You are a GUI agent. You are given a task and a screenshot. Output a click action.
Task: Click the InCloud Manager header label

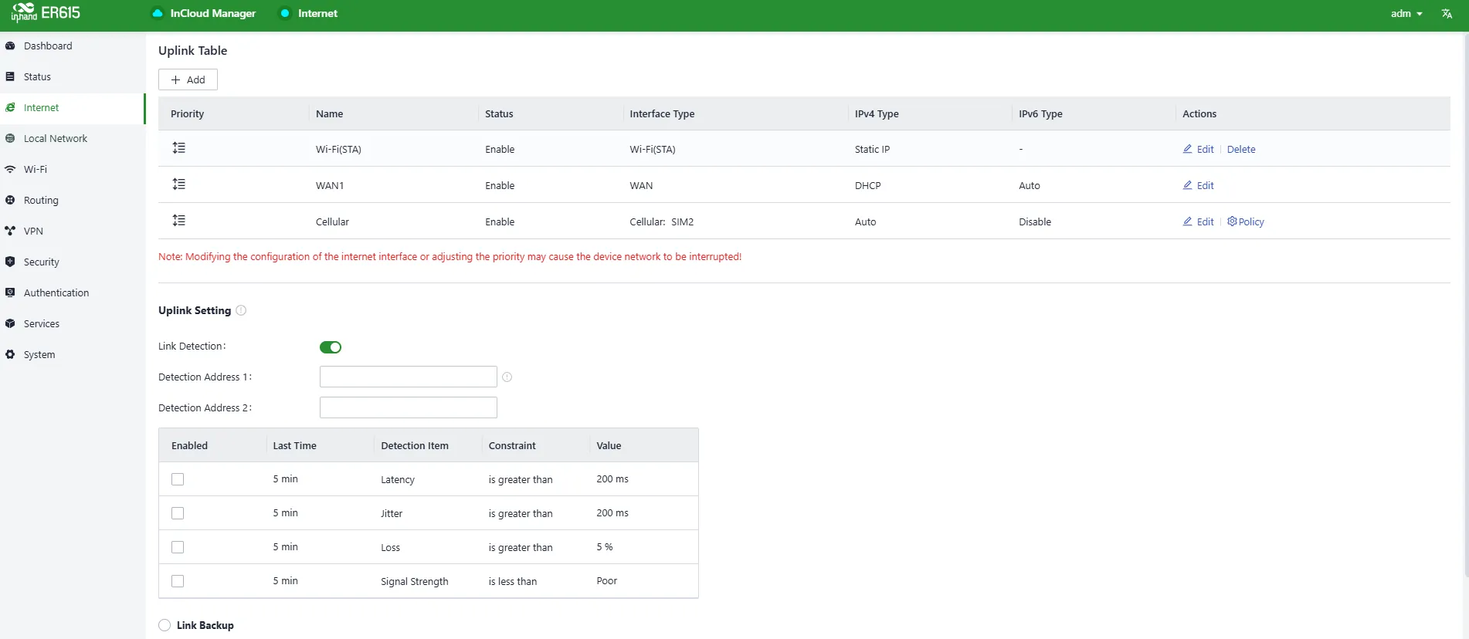[x=213, y=13]
